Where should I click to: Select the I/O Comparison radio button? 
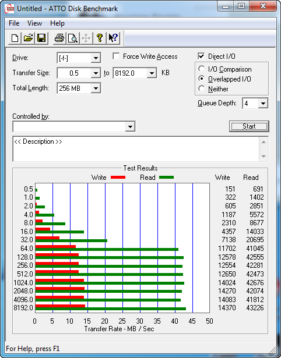point(202,69)
